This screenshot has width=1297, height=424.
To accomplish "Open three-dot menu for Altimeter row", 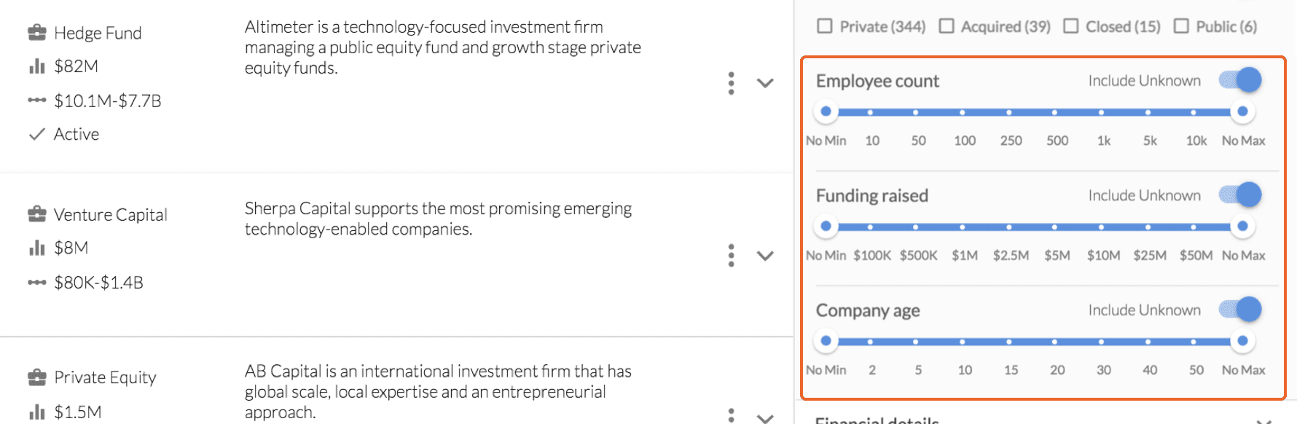I will [x=731, y=83].
